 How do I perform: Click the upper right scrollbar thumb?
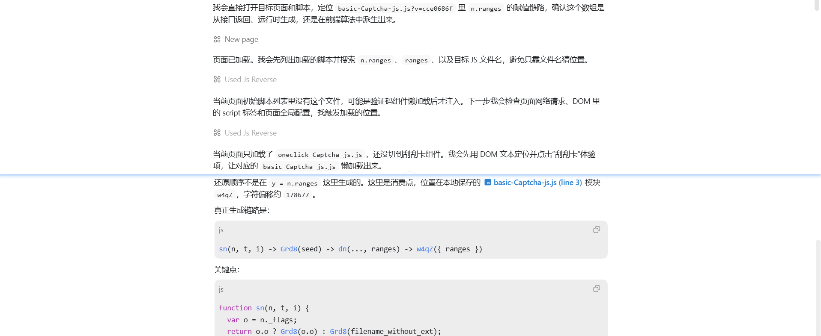pyautogui.click(x=817, y=5)
